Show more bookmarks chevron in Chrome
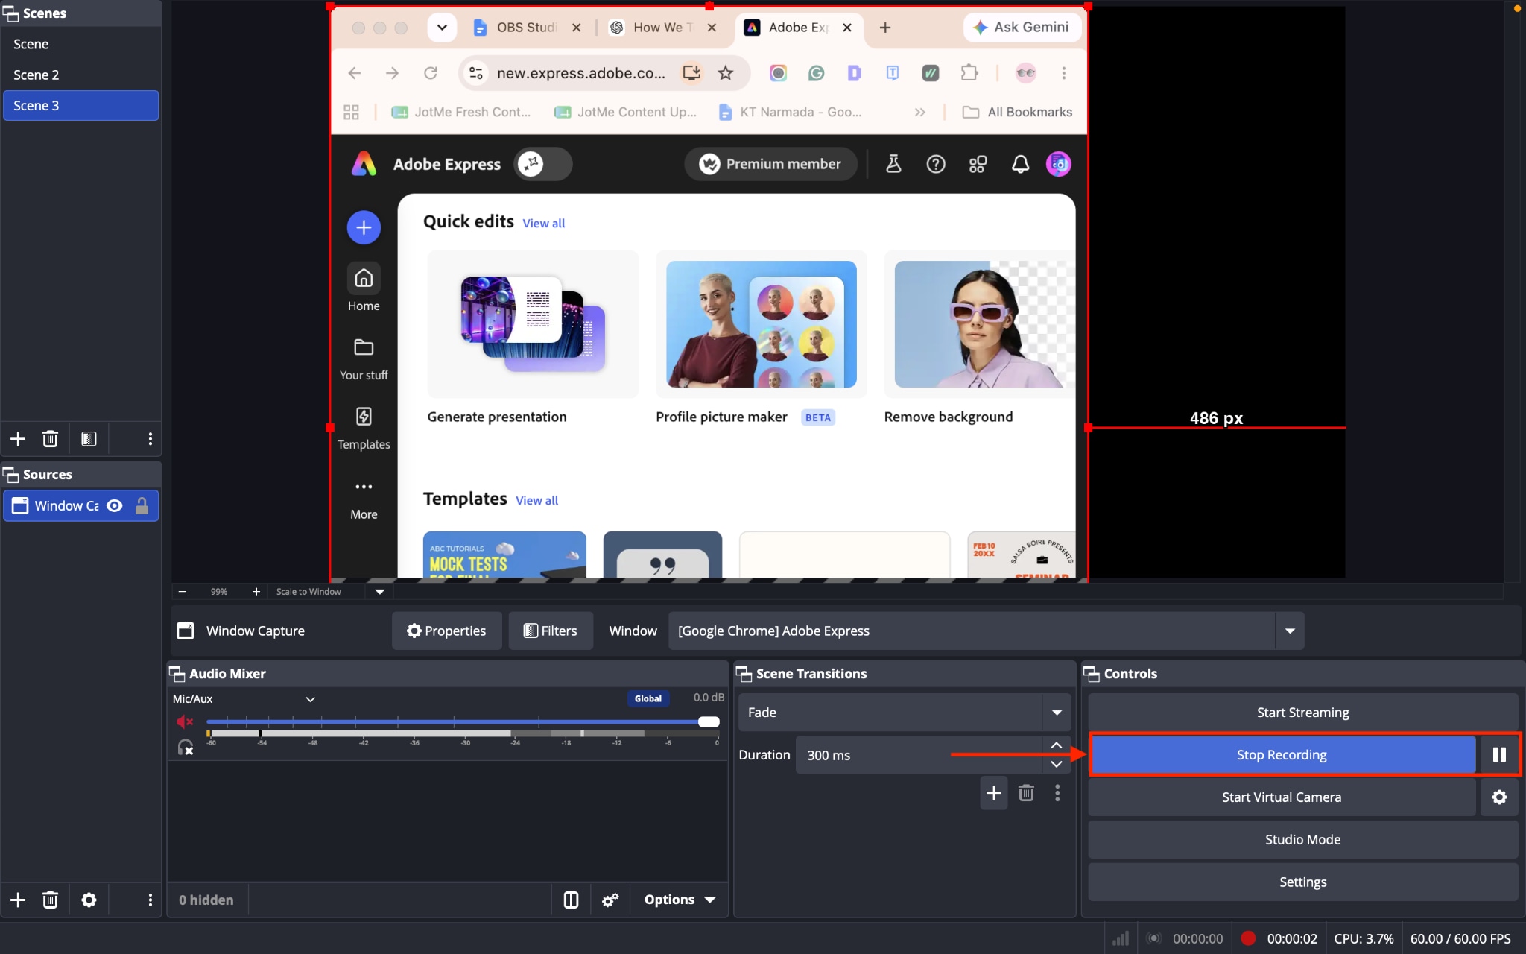 click(919, 112)
